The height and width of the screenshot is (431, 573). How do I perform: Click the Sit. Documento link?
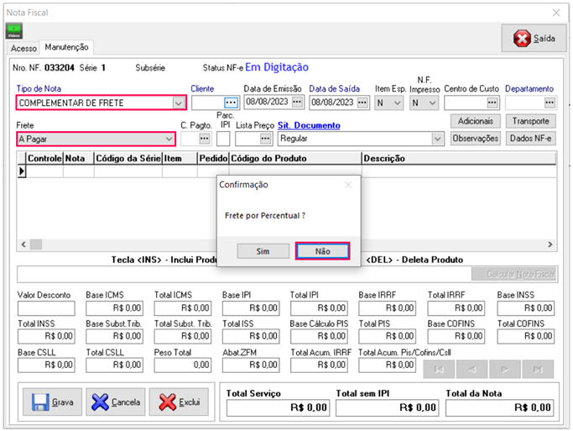pyautogui.click(x=310, y=125)
